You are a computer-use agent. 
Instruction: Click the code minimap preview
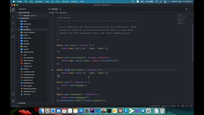185,19
